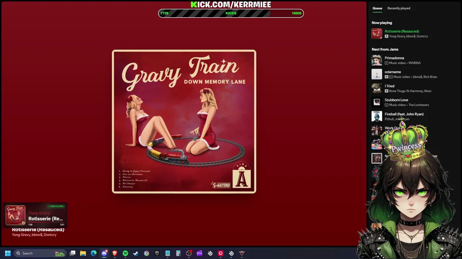Launch Microsoft Edge from the taskbar
462x259 pixels.
tap(93, 253)
